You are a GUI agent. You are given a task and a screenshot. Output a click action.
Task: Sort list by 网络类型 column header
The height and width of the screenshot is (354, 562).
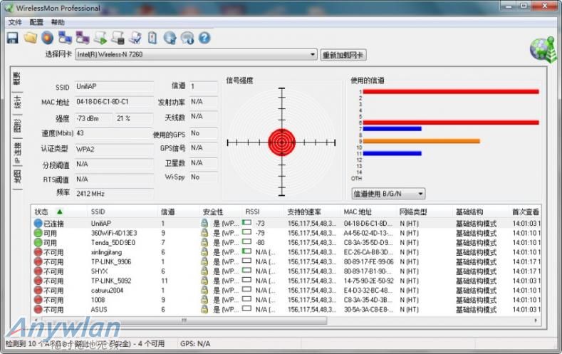425,212
